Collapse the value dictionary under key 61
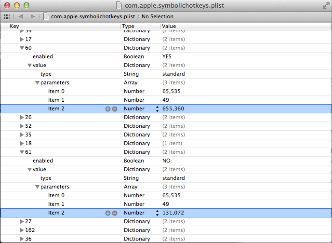 click(x=30, y=170)
